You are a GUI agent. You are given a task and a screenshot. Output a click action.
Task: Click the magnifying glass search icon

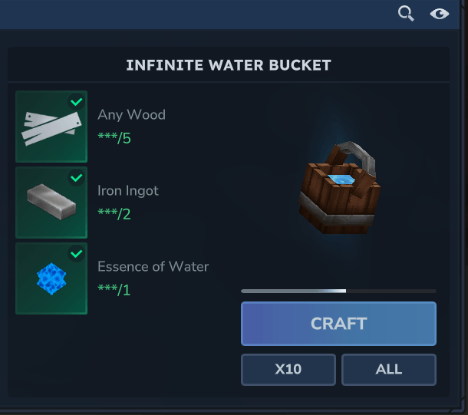point(406,13)
